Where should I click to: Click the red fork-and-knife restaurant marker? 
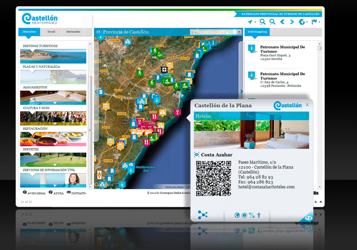[x=155, y=117]
